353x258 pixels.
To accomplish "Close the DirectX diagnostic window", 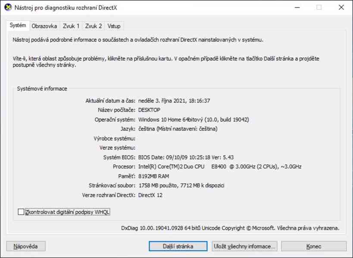I will [x=341, y=7].
